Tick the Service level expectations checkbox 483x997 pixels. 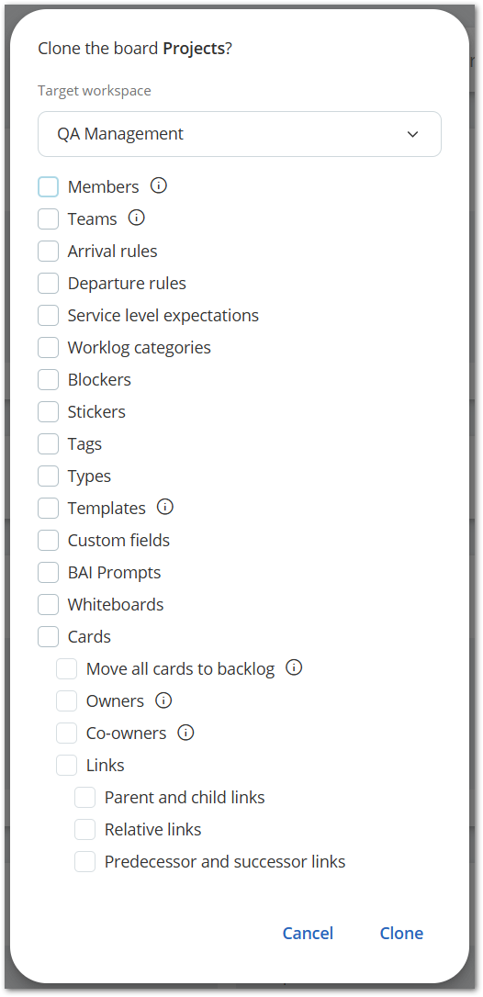coord(48,316)
